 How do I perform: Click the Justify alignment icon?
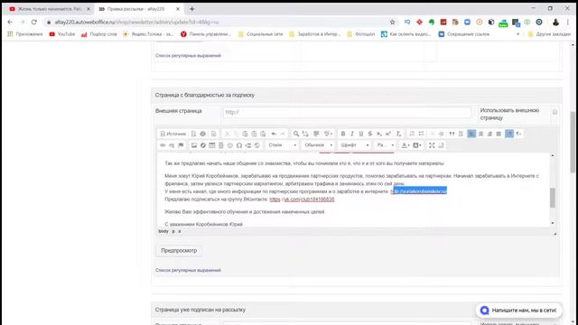pos(499,134)
